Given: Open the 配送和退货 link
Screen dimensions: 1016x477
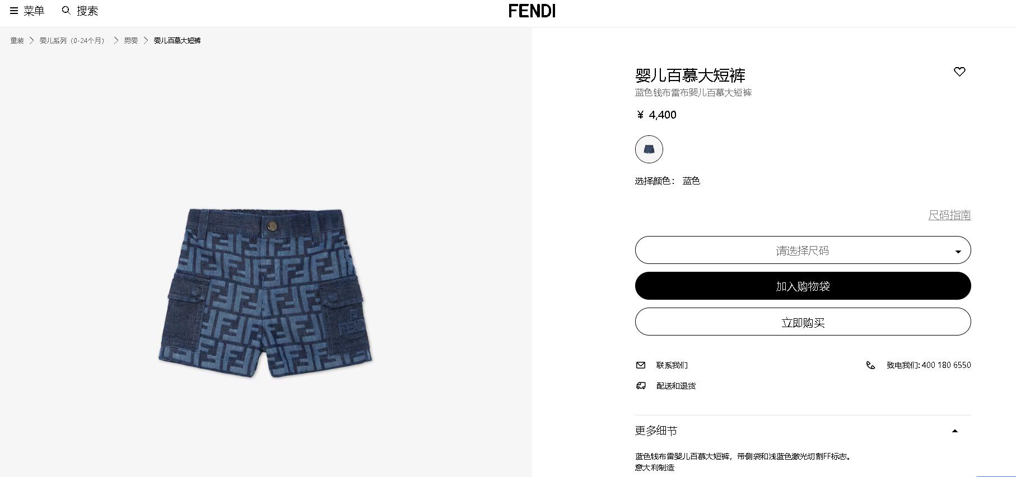Looking at the screenshot, I should click(676, 386).
